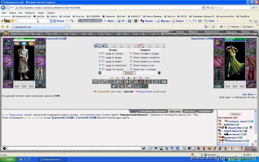Click the heart scroll in the combat slot row
Screen dimensions: 259x162
point(140,45)
